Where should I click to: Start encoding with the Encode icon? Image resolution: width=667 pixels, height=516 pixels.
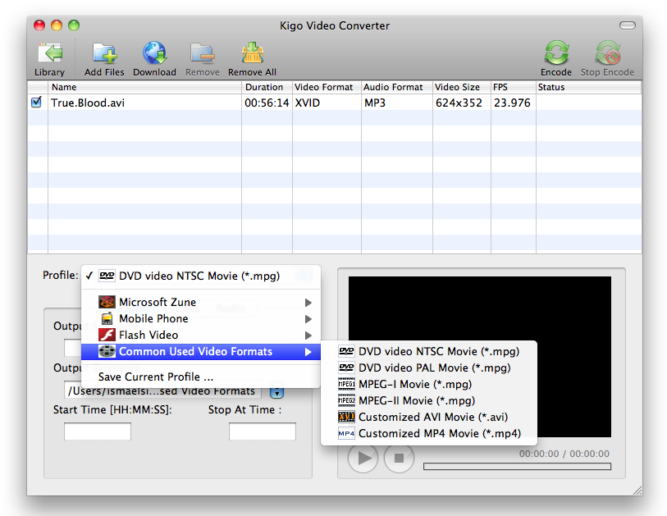coord(556,53)
